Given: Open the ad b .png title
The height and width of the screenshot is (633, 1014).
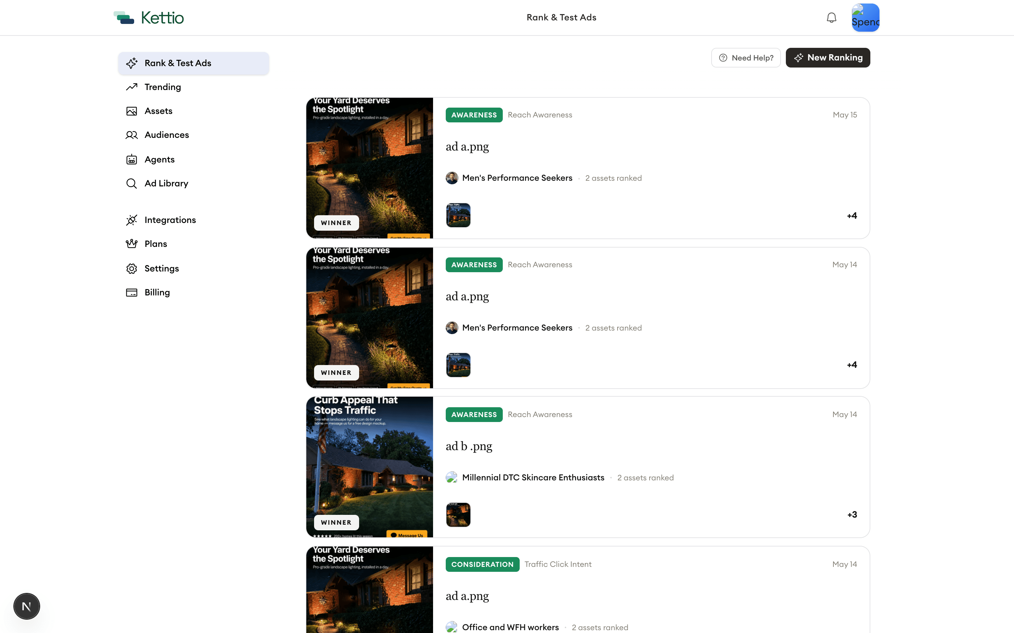Looking at the screenshot, I should click(469, 446).
